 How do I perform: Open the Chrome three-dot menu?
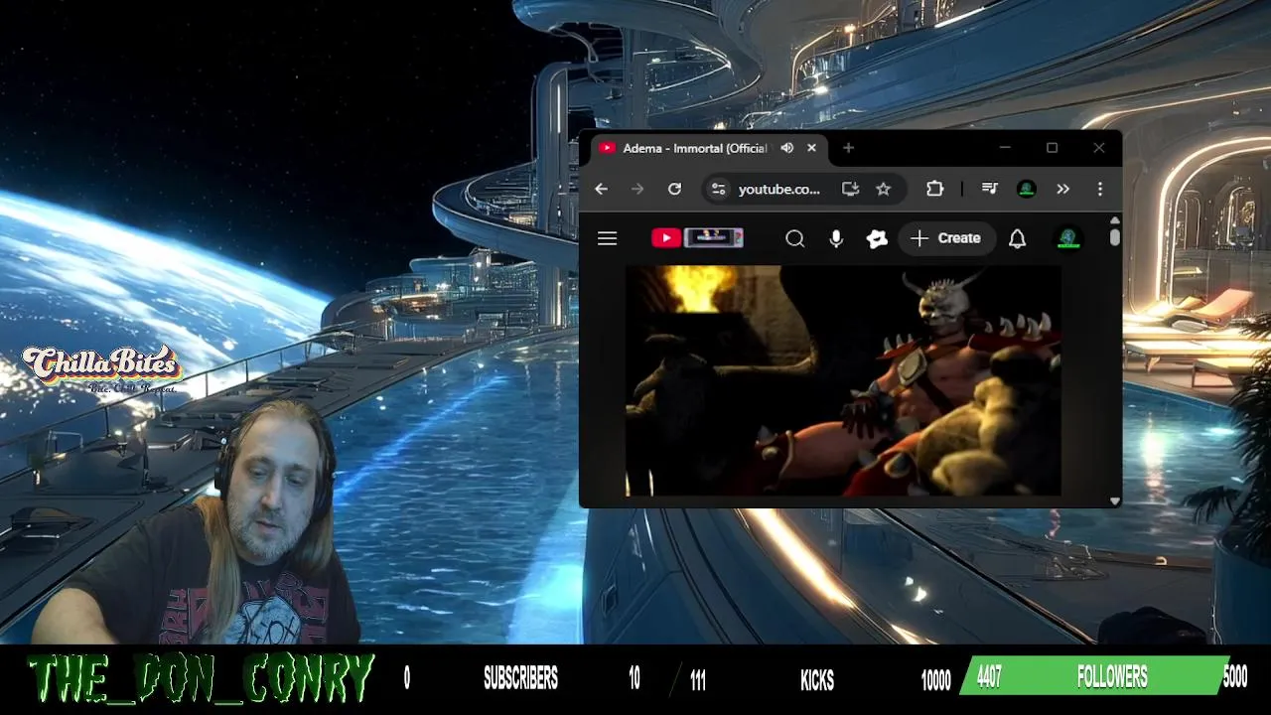(x=1099, y=189)
